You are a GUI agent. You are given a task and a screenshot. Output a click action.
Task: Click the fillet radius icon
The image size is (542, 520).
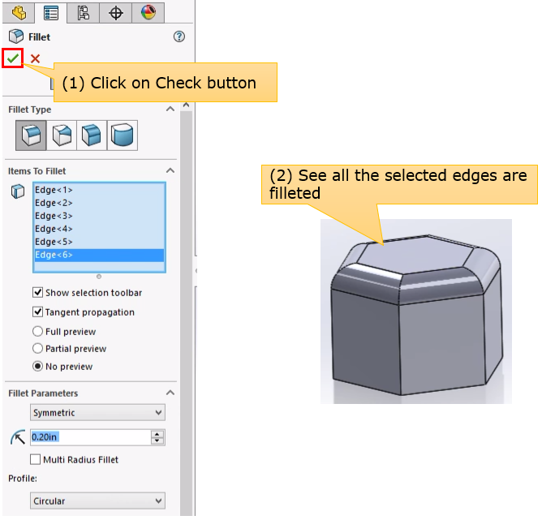pyautogui.click(x=18, y=437)
